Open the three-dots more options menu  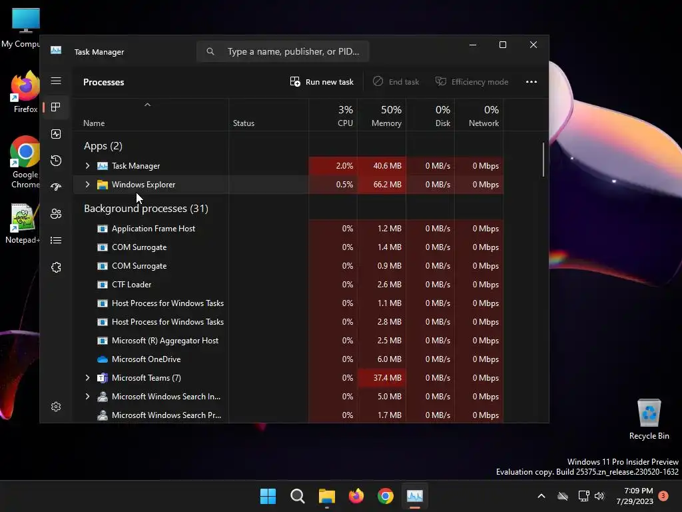(x=531, y=82)
